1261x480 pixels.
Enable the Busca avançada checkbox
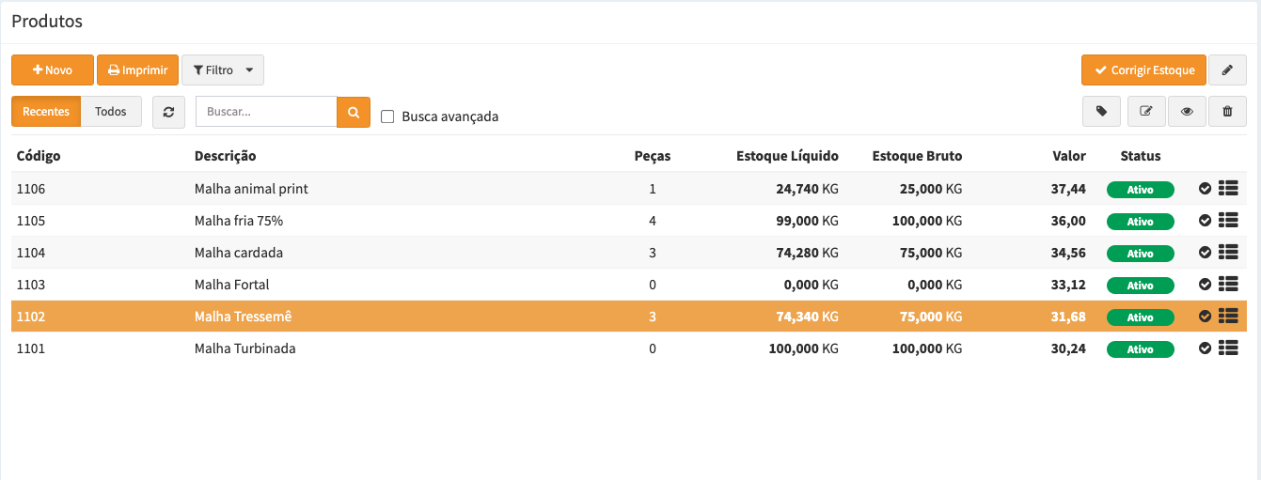[387, 117]
